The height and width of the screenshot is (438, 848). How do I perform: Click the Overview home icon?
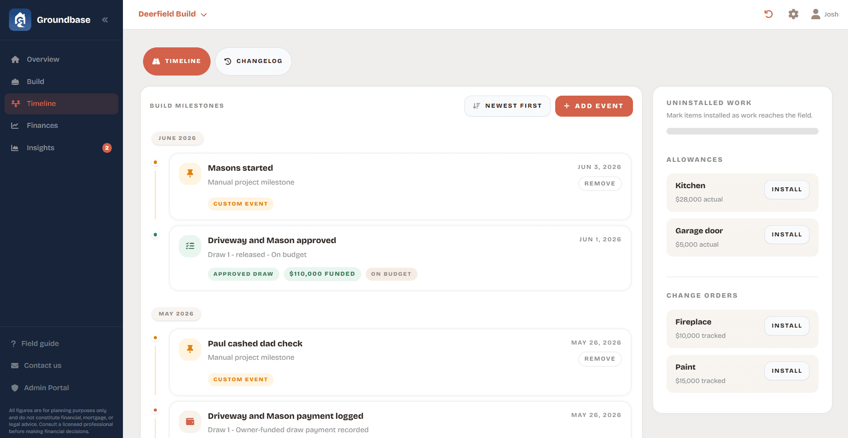(15, 59)
